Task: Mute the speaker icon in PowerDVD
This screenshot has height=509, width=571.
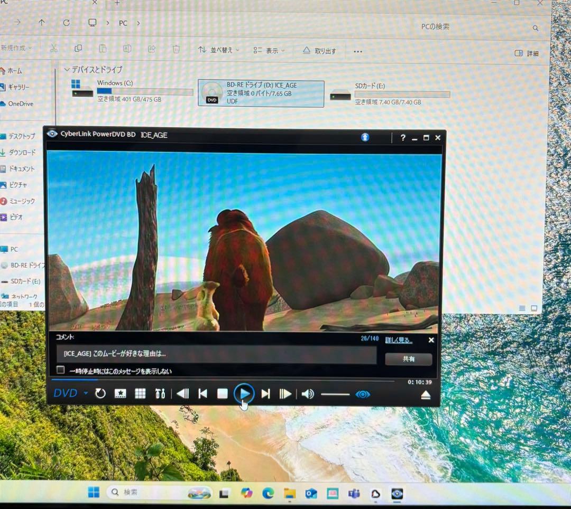Action: (307, 393)
